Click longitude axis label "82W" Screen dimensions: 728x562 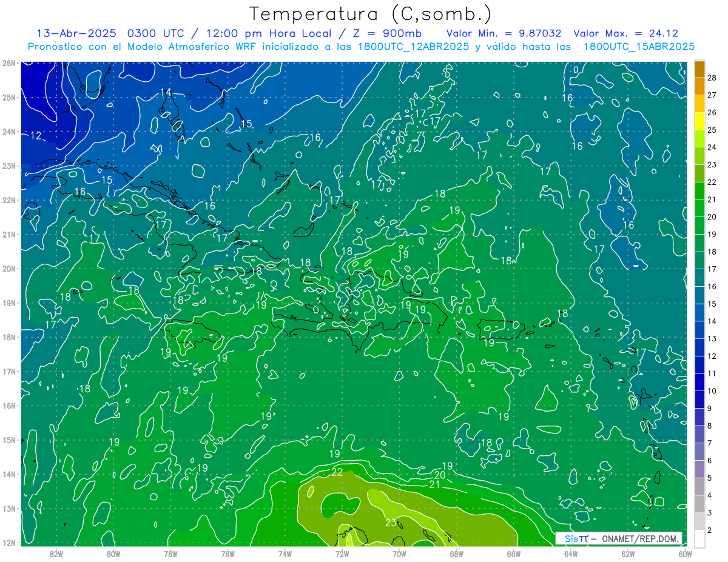pyautogui.click(x=56, y=553)
